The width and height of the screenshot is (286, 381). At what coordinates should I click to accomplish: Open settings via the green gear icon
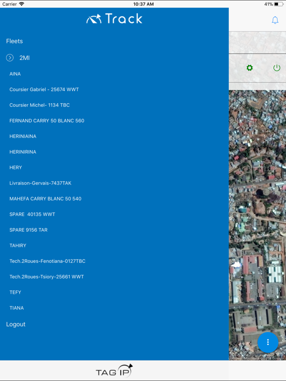pos(250,68)
